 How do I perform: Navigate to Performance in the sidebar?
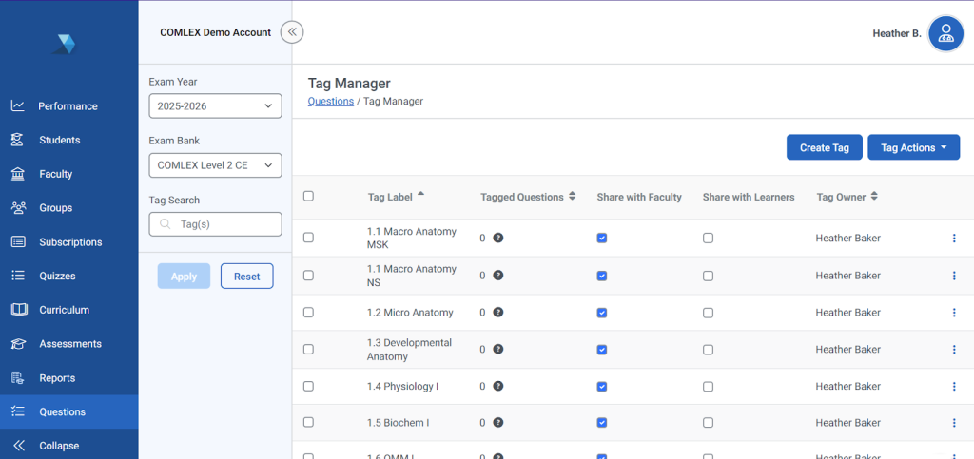68,106
